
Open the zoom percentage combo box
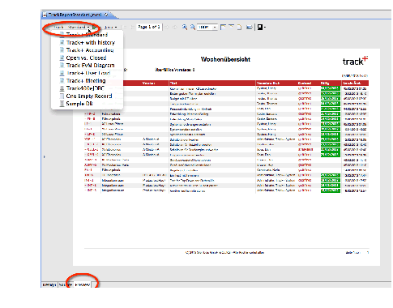click(207, 27)
